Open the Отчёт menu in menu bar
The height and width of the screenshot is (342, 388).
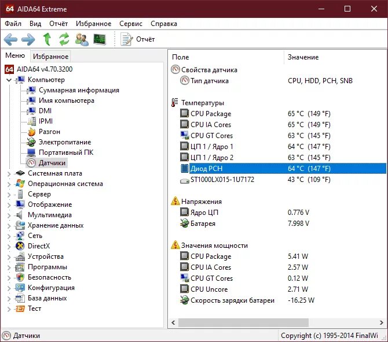(x=58, y=24)
